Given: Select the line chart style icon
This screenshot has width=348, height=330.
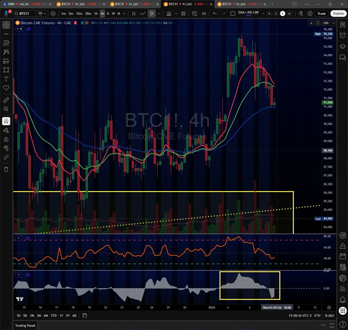Looking at the screenshot, I should click(143, 14).
